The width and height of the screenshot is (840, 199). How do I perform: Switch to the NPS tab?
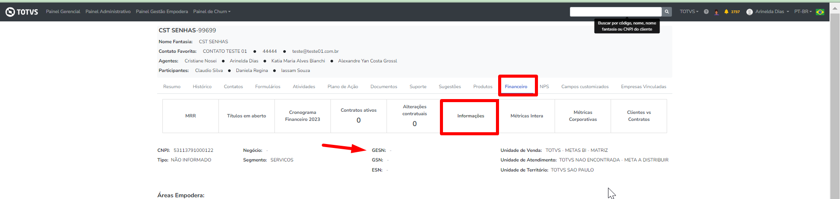tap(545, 86)
